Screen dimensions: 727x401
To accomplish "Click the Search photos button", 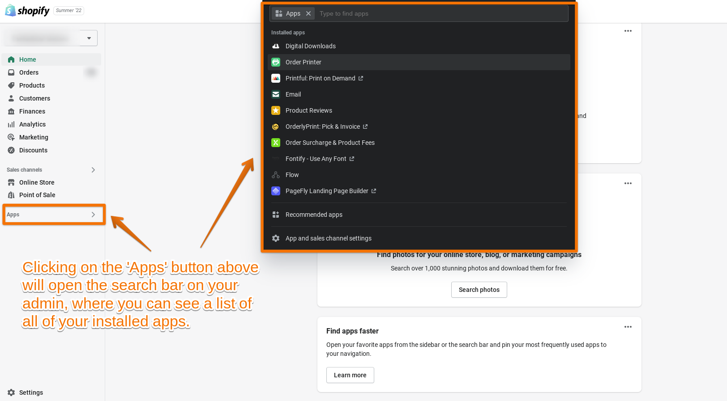I will [x=479, y=290].
